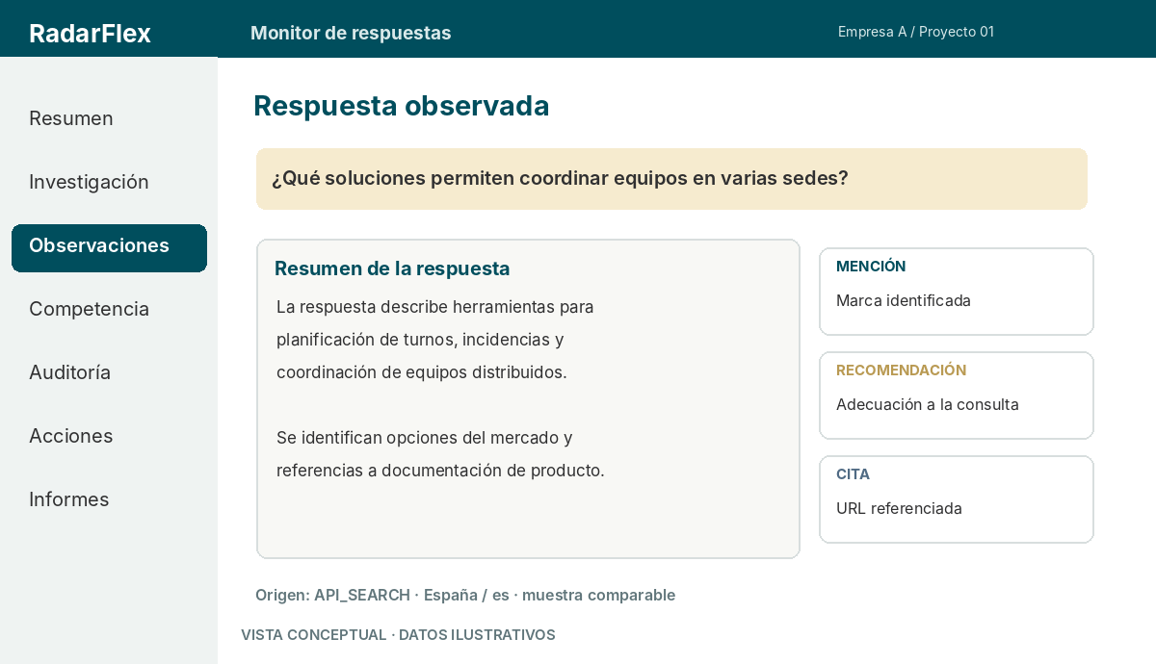Click the paragraph starting 'Se identifican opciones'

[440, 454]
